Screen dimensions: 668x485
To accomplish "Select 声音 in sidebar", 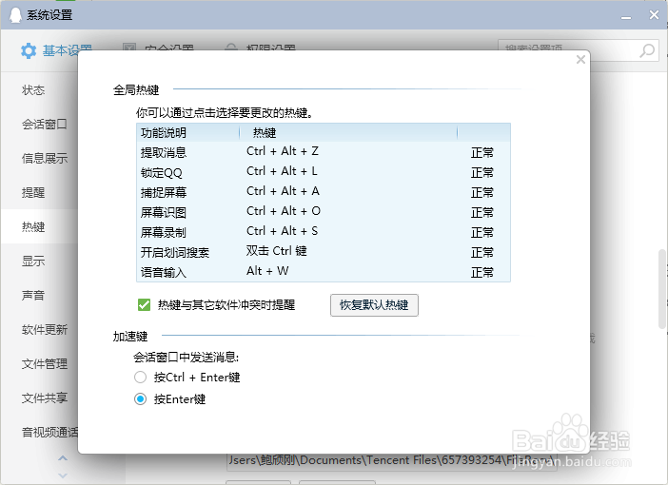I will click(x=33, y=295).
